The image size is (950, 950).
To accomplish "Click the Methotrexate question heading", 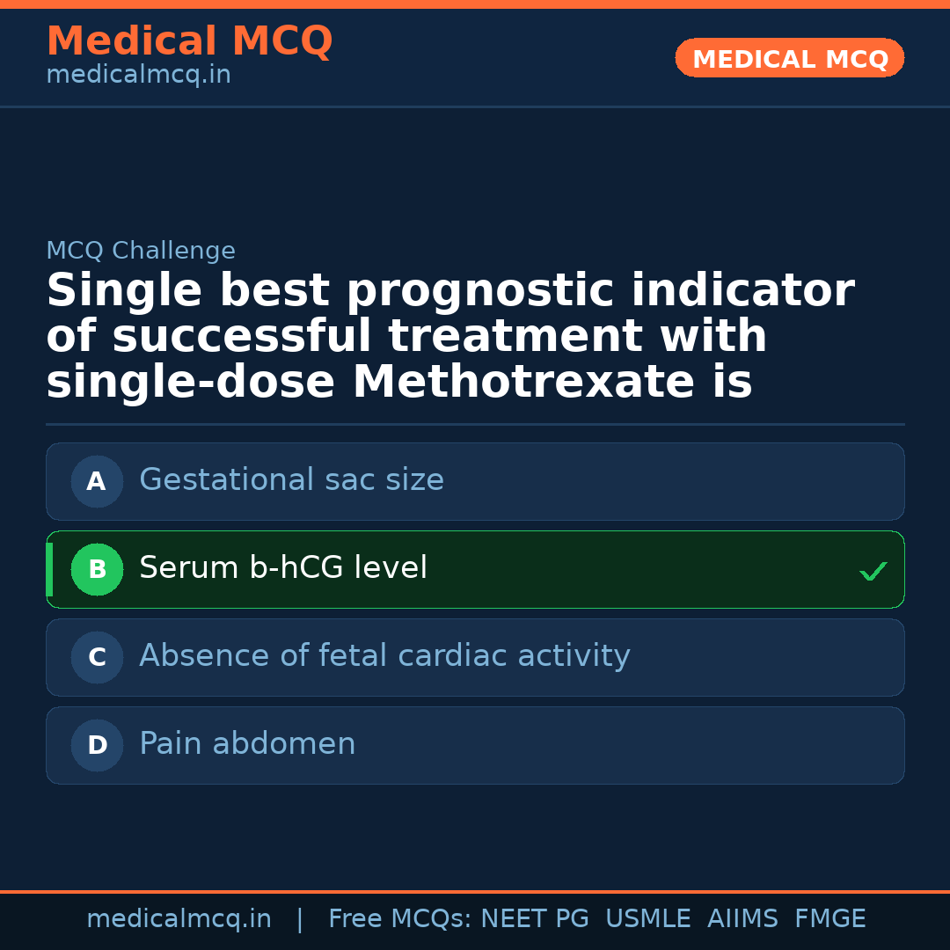I will point(449,336).
